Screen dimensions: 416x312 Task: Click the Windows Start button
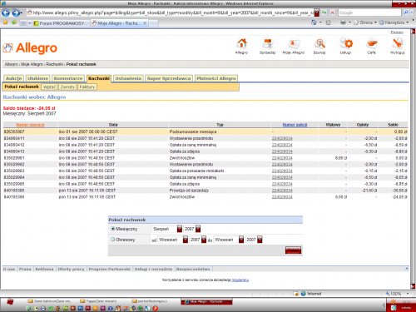point(10,302)
